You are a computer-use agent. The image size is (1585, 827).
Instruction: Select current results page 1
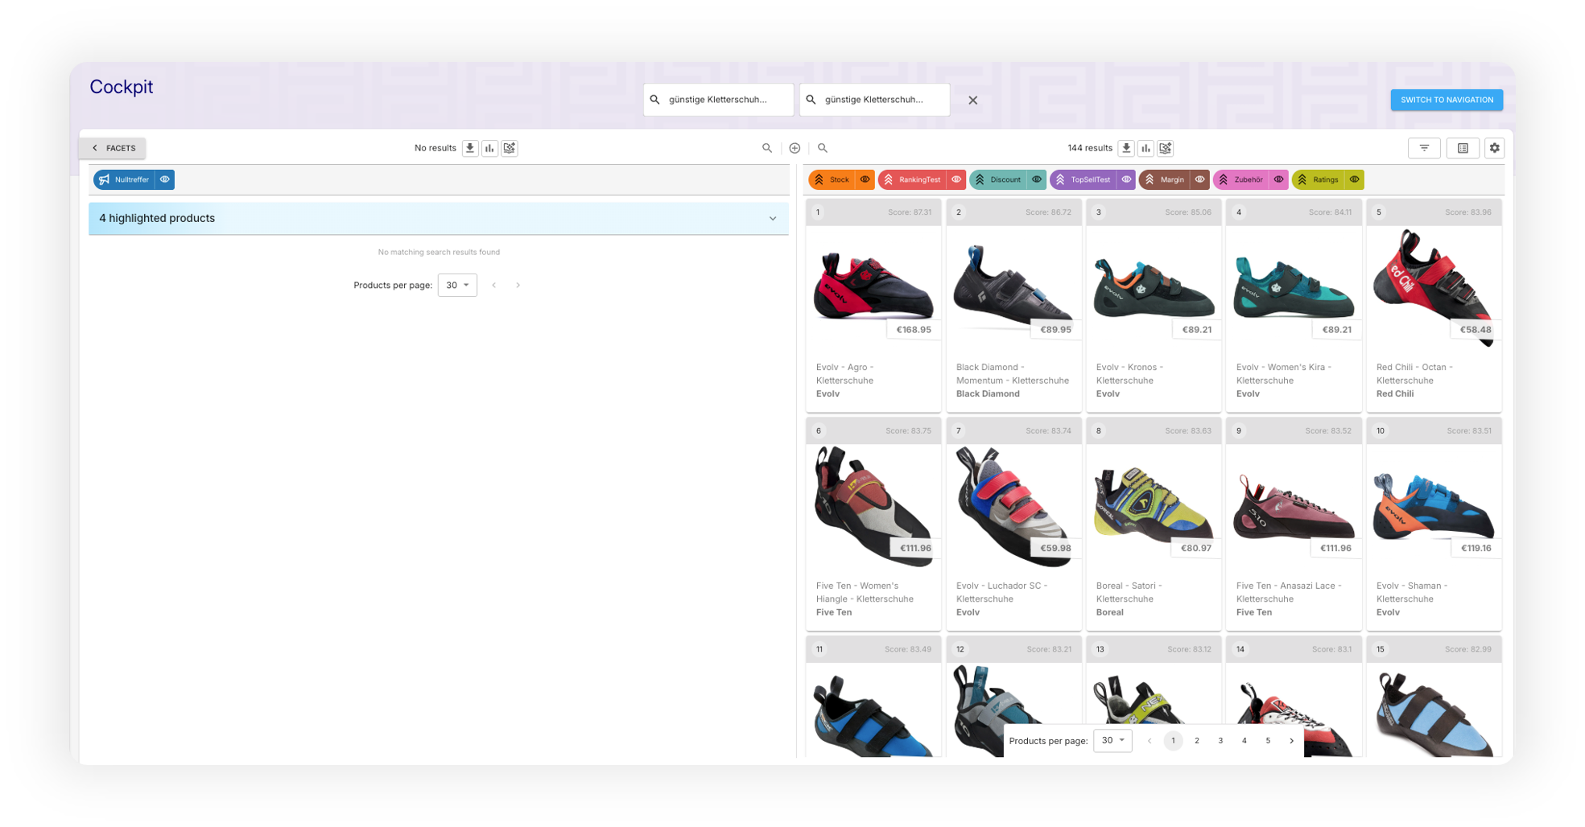(x=1174, y=741)
